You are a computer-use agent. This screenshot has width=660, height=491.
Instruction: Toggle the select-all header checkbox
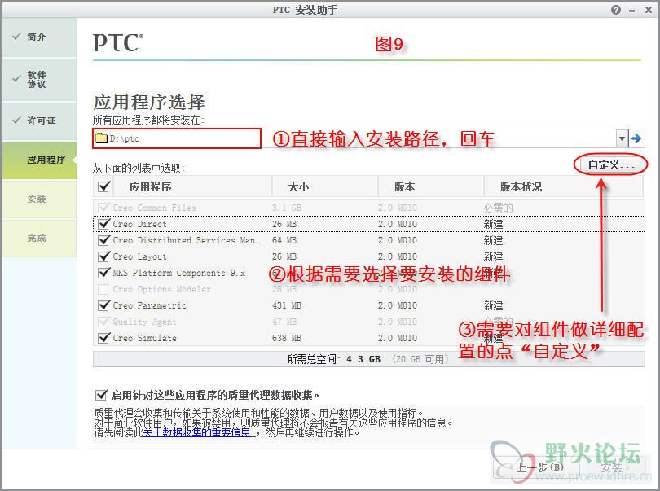[x=104, y=186]
